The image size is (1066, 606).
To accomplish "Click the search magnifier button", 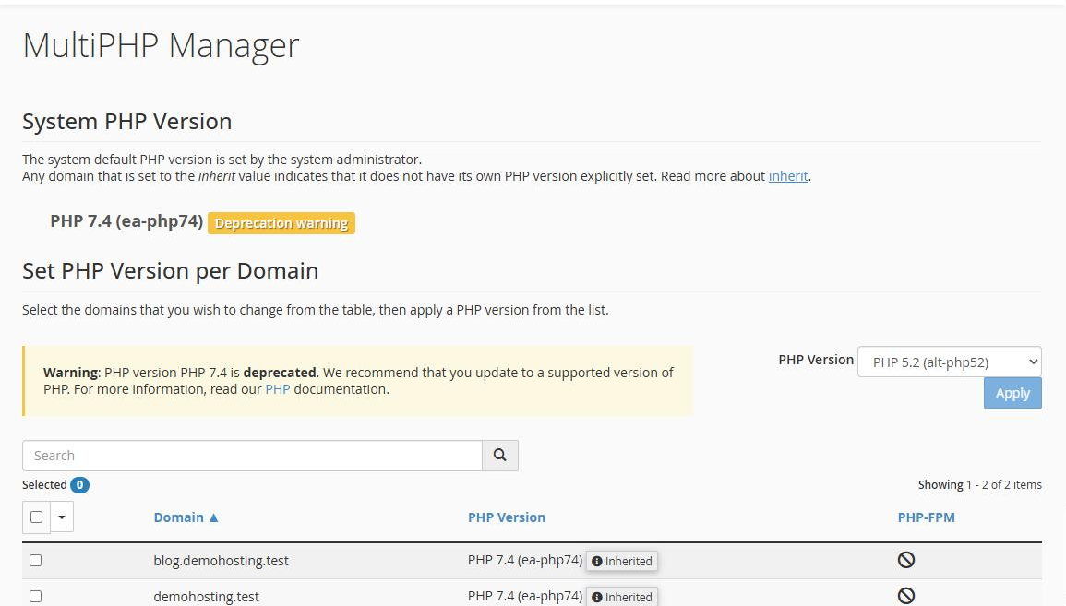I will coord(499,455).
